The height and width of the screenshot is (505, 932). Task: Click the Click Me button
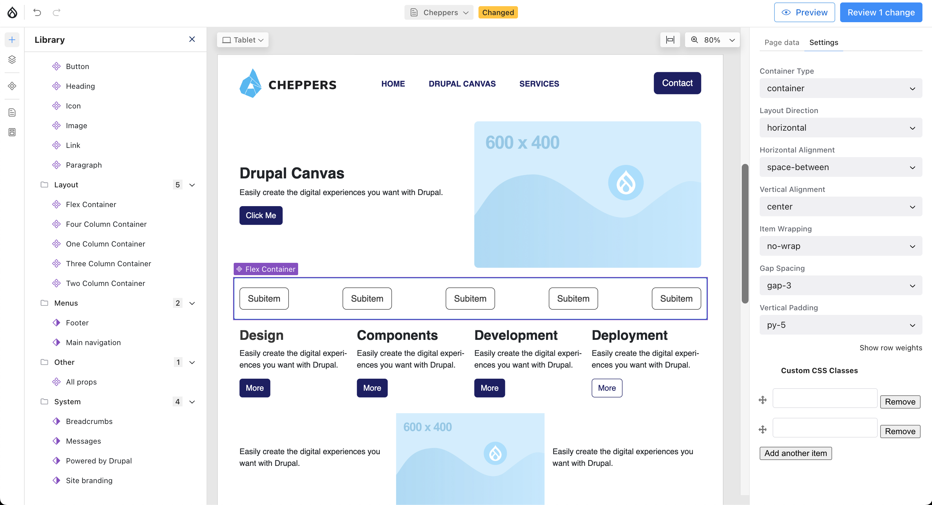261,215
